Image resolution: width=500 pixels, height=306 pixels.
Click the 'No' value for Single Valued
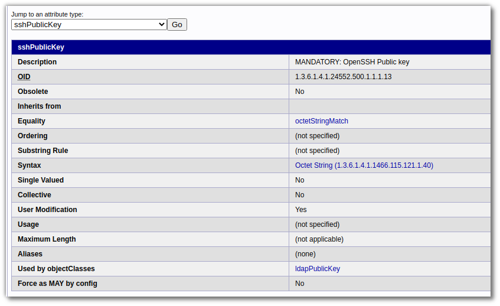pos(299,180)
